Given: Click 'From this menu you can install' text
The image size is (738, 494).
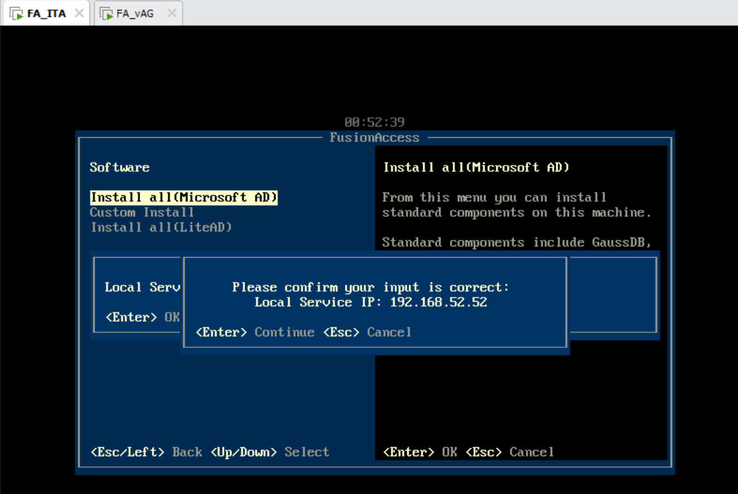Looking at the screenshot, I should coord(494,197).
